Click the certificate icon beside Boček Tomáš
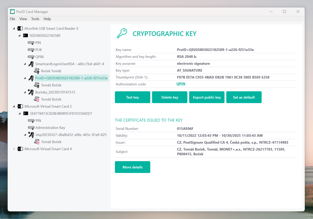 (37, 71)
